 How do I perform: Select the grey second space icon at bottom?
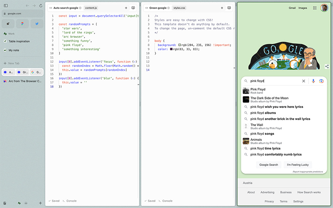point(26,203)
